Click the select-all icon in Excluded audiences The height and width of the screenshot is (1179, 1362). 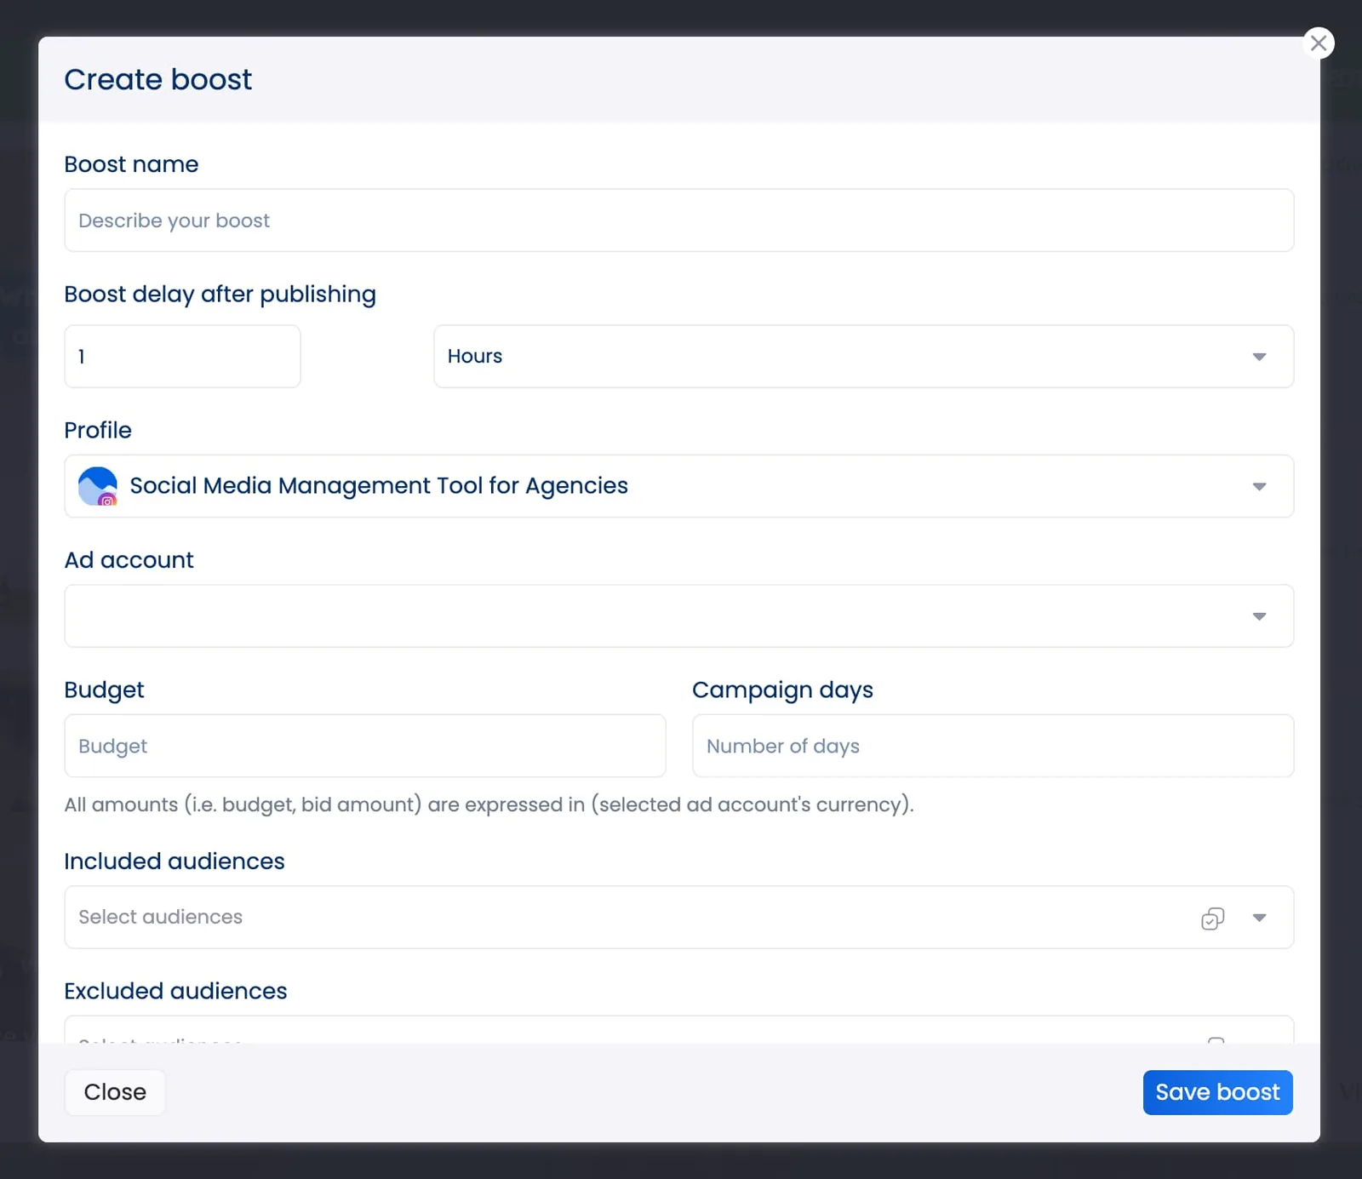click(1216, 1039)
